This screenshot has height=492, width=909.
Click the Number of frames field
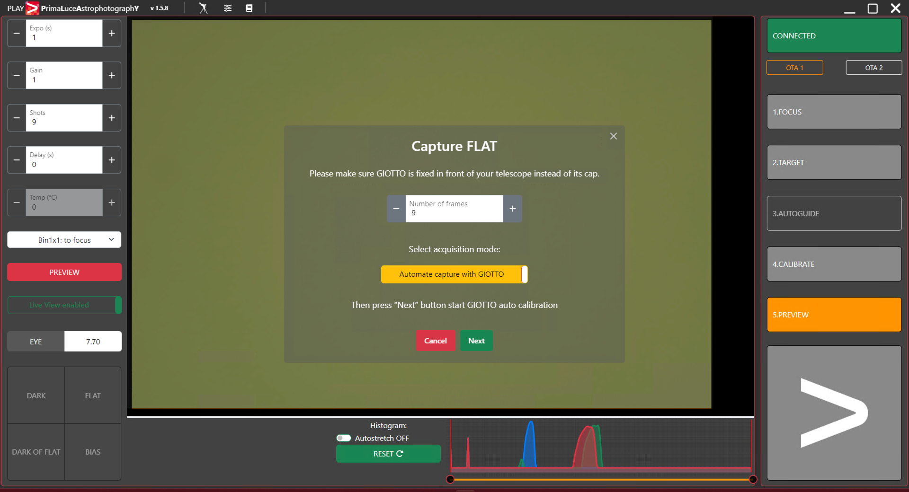pyautogui.click(x=454, y=209)
